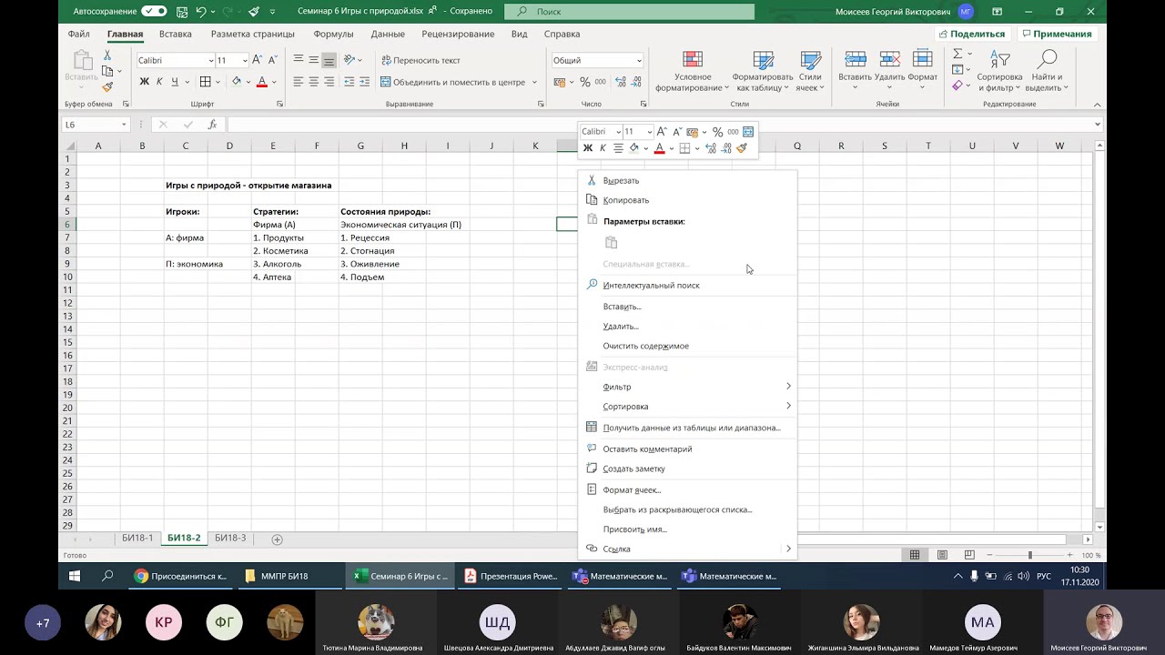Click the ribbon percent style icon
This screenshot has width=1165, height=655.
point(584,82)
